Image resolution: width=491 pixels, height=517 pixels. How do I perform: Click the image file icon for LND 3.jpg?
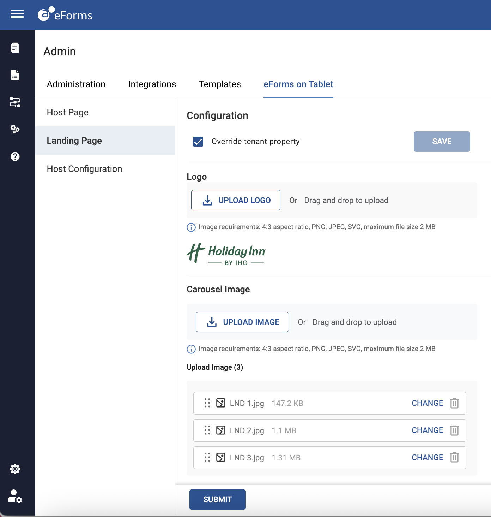point(221,457)
